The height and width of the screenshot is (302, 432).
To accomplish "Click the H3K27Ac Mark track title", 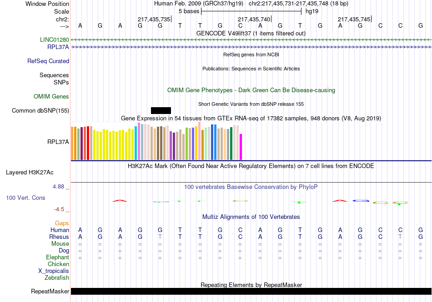I will click(x=251, y=166).
